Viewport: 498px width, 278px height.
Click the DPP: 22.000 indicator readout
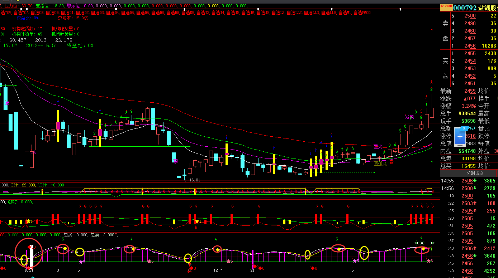pos(23,185)
